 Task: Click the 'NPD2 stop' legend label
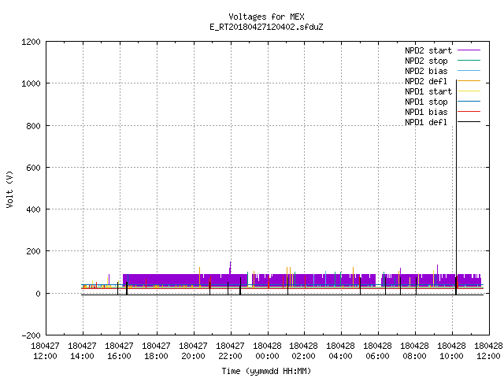click(x=426, y=61)
